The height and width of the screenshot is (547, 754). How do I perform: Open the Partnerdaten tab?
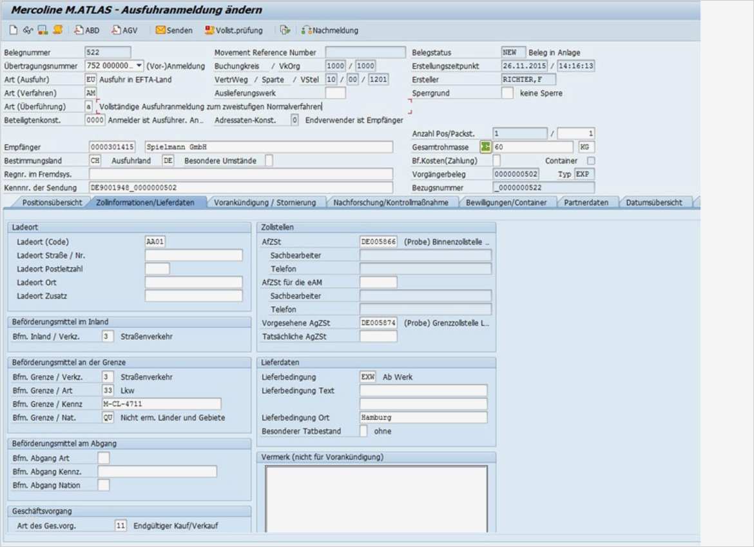click(586, 203)
